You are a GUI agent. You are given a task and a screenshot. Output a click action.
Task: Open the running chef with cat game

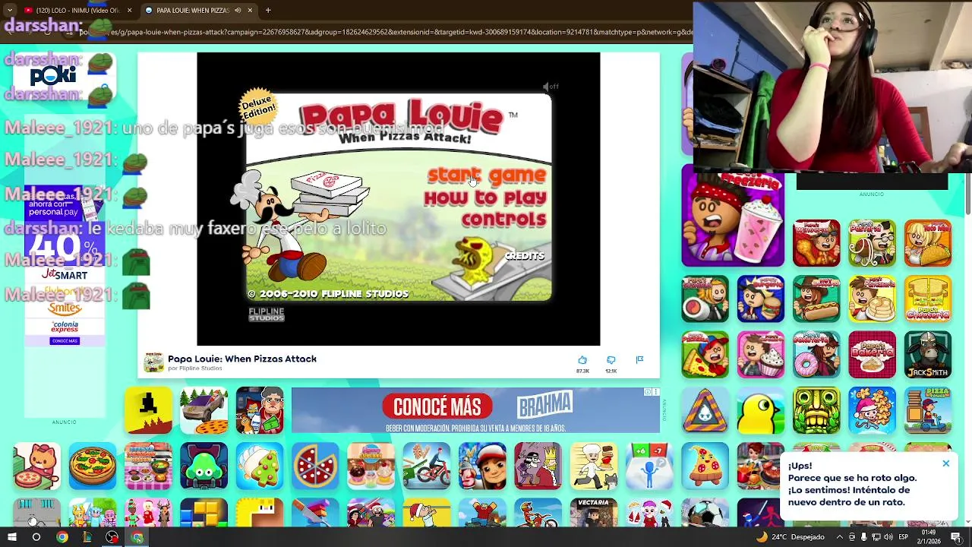pos(593,466)
